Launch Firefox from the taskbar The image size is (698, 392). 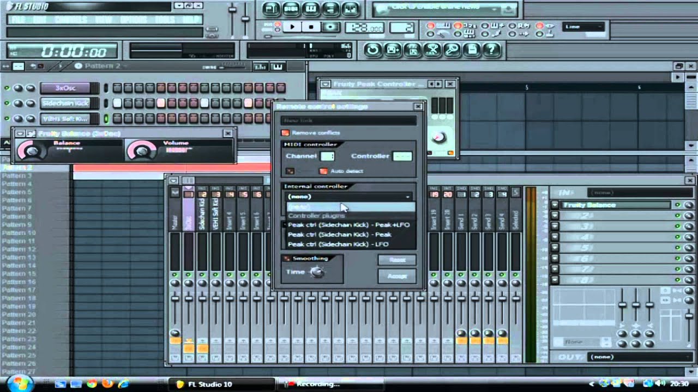click(x=107, y=384)
